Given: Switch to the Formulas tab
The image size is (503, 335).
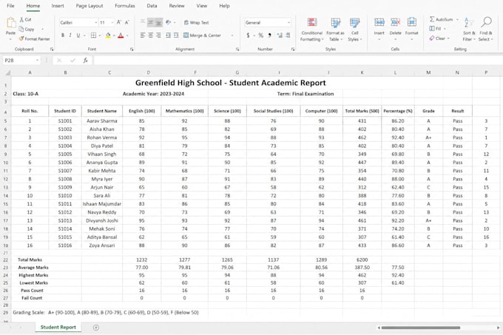Looking at the screenshot, I should tap(125, 6).
